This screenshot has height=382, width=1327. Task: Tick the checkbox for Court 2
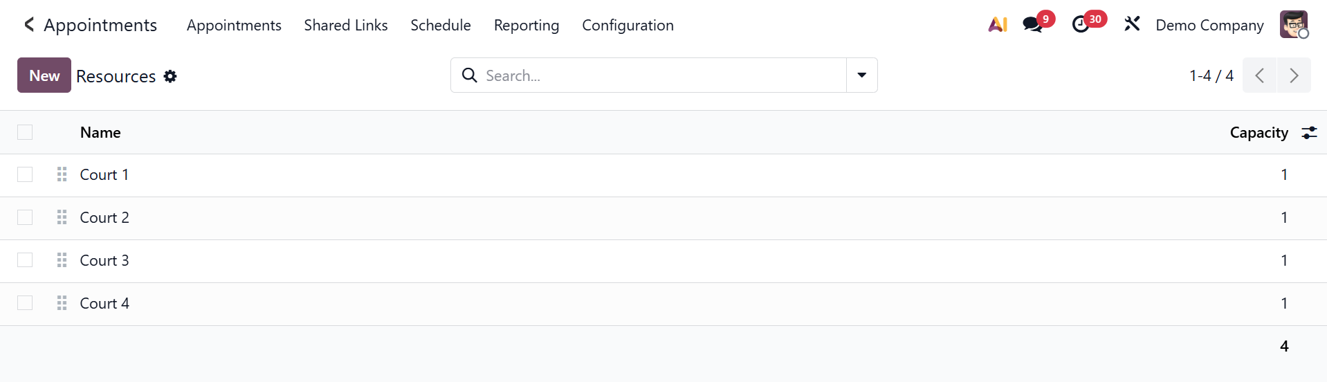25,217
